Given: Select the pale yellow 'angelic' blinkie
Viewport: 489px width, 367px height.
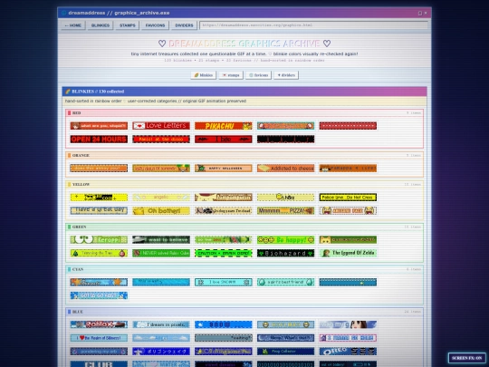Looking at the screenshot, I should [x=161, y=198].
